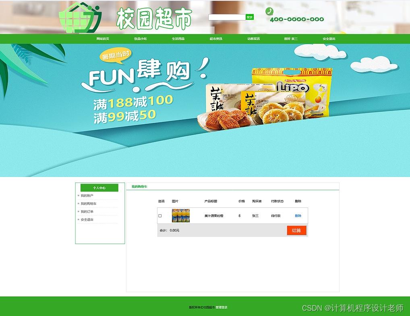Click the campus supermarket basket logo
Viewport: 410px width, 316px height.
point(80,17)
